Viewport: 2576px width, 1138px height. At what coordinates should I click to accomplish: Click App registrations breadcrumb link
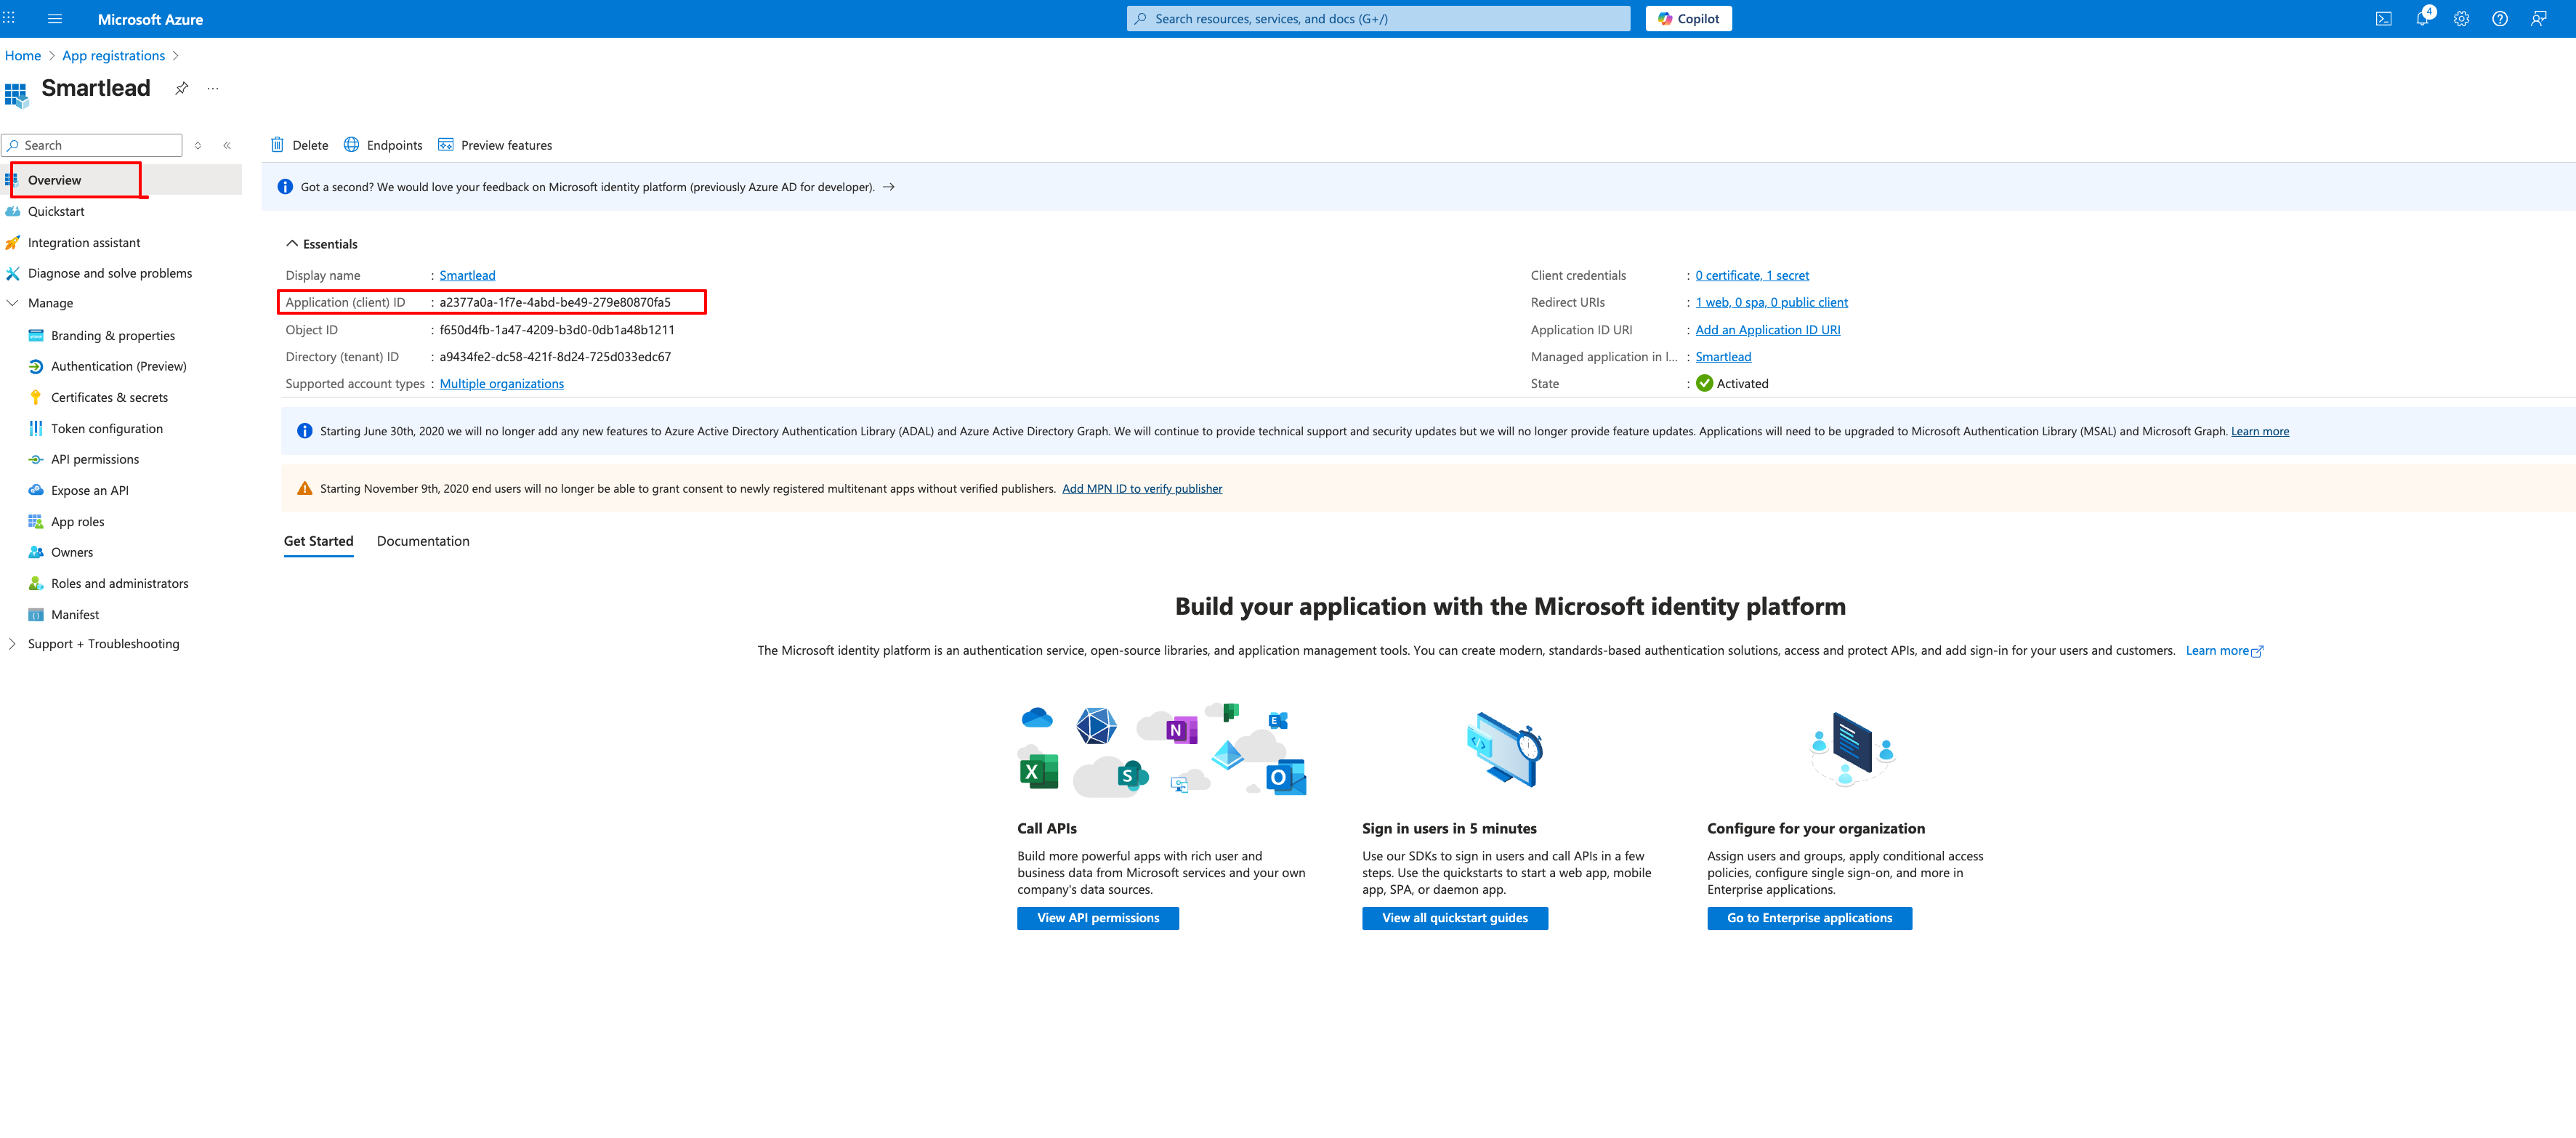pyautogui.click(x=114, y=56)
